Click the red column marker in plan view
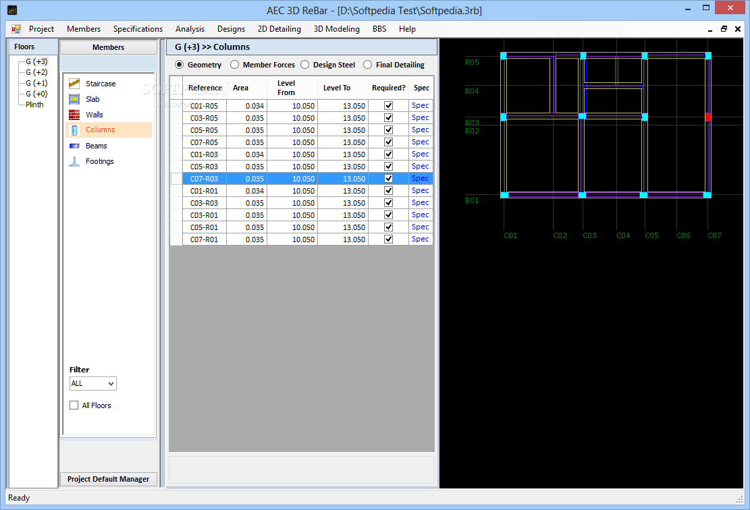 [708, 117]
